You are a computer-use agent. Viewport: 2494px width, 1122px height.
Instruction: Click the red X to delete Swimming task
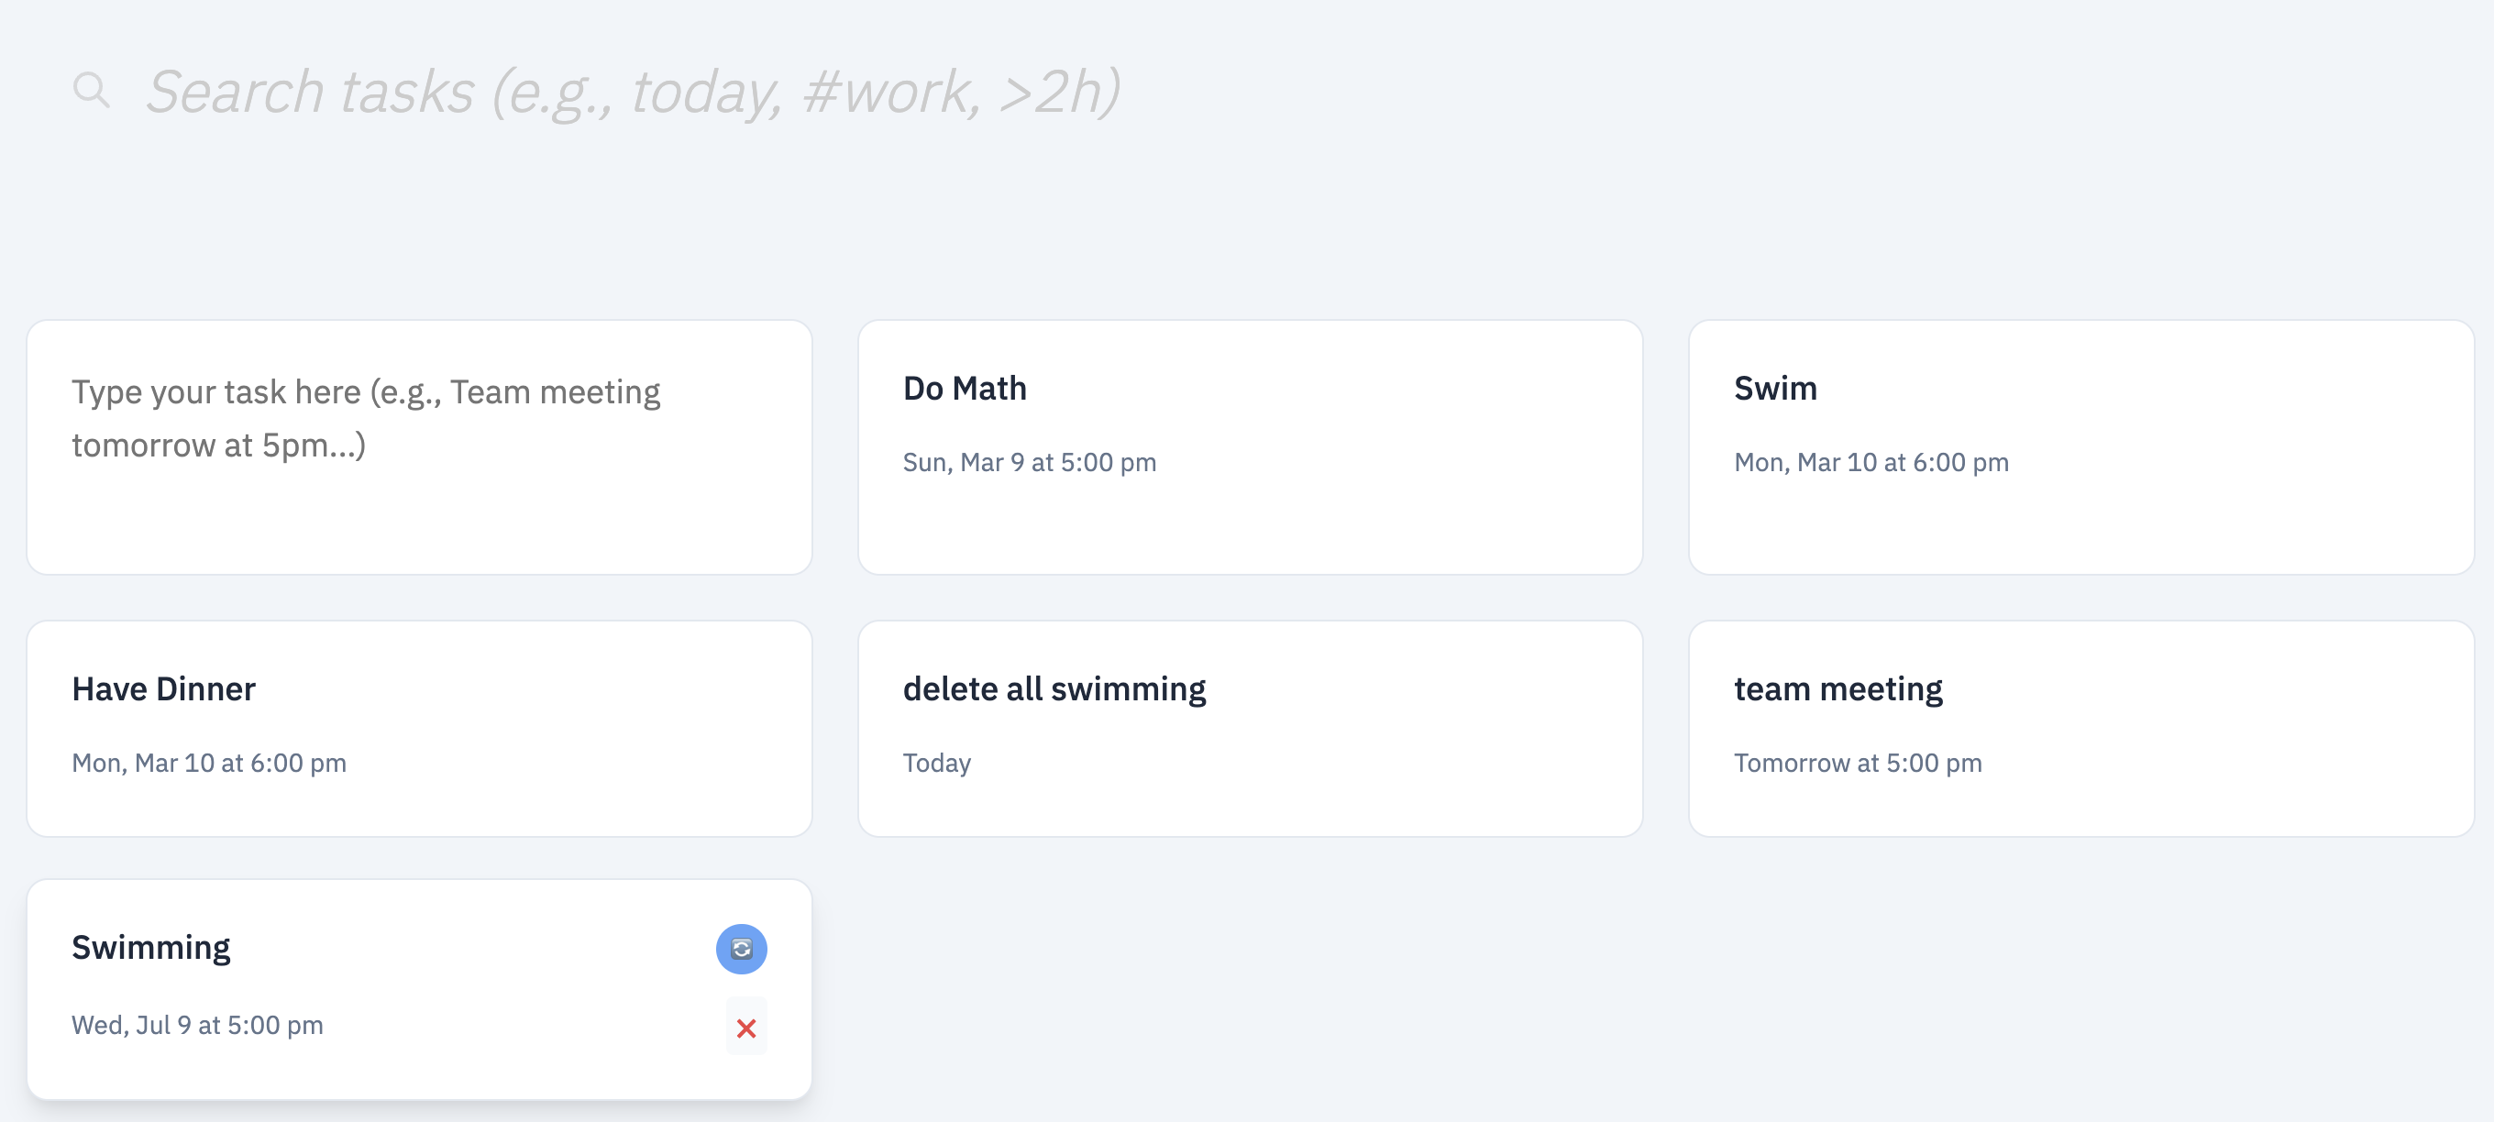click(745, 1028)
